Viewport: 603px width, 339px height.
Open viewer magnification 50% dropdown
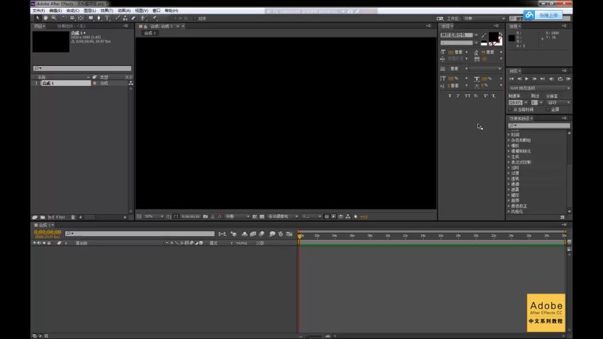154,217
